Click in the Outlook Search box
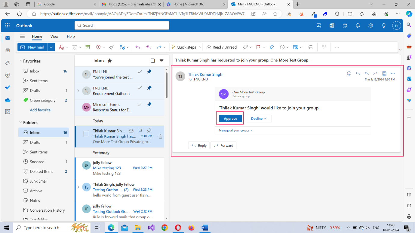 (122, 26)
